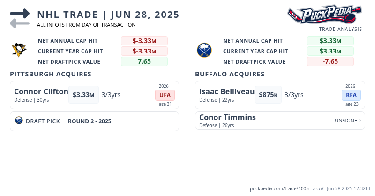Click the $3.33M Clifton cap hit box
375x196 pixels.
click(83, 95)
